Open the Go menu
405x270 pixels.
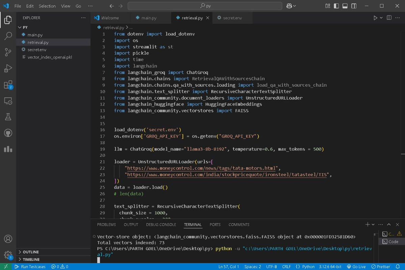click(78, 6)
